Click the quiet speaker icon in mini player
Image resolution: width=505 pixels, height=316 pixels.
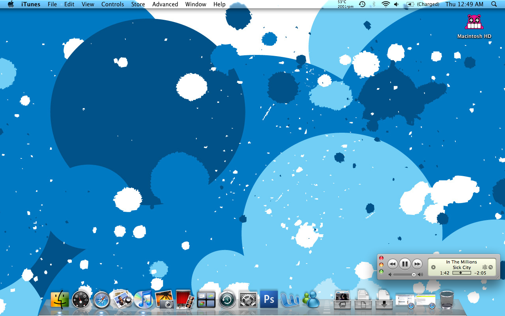[x=390, y=275]
